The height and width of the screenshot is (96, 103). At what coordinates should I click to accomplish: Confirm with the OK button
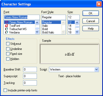click(91, 13)
